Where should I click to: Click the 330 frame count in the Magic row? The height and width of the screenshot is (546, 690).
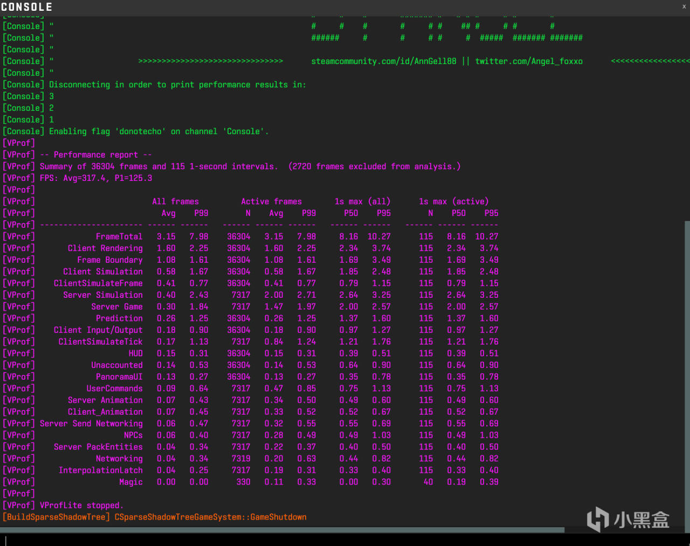[x=243, y=482]
